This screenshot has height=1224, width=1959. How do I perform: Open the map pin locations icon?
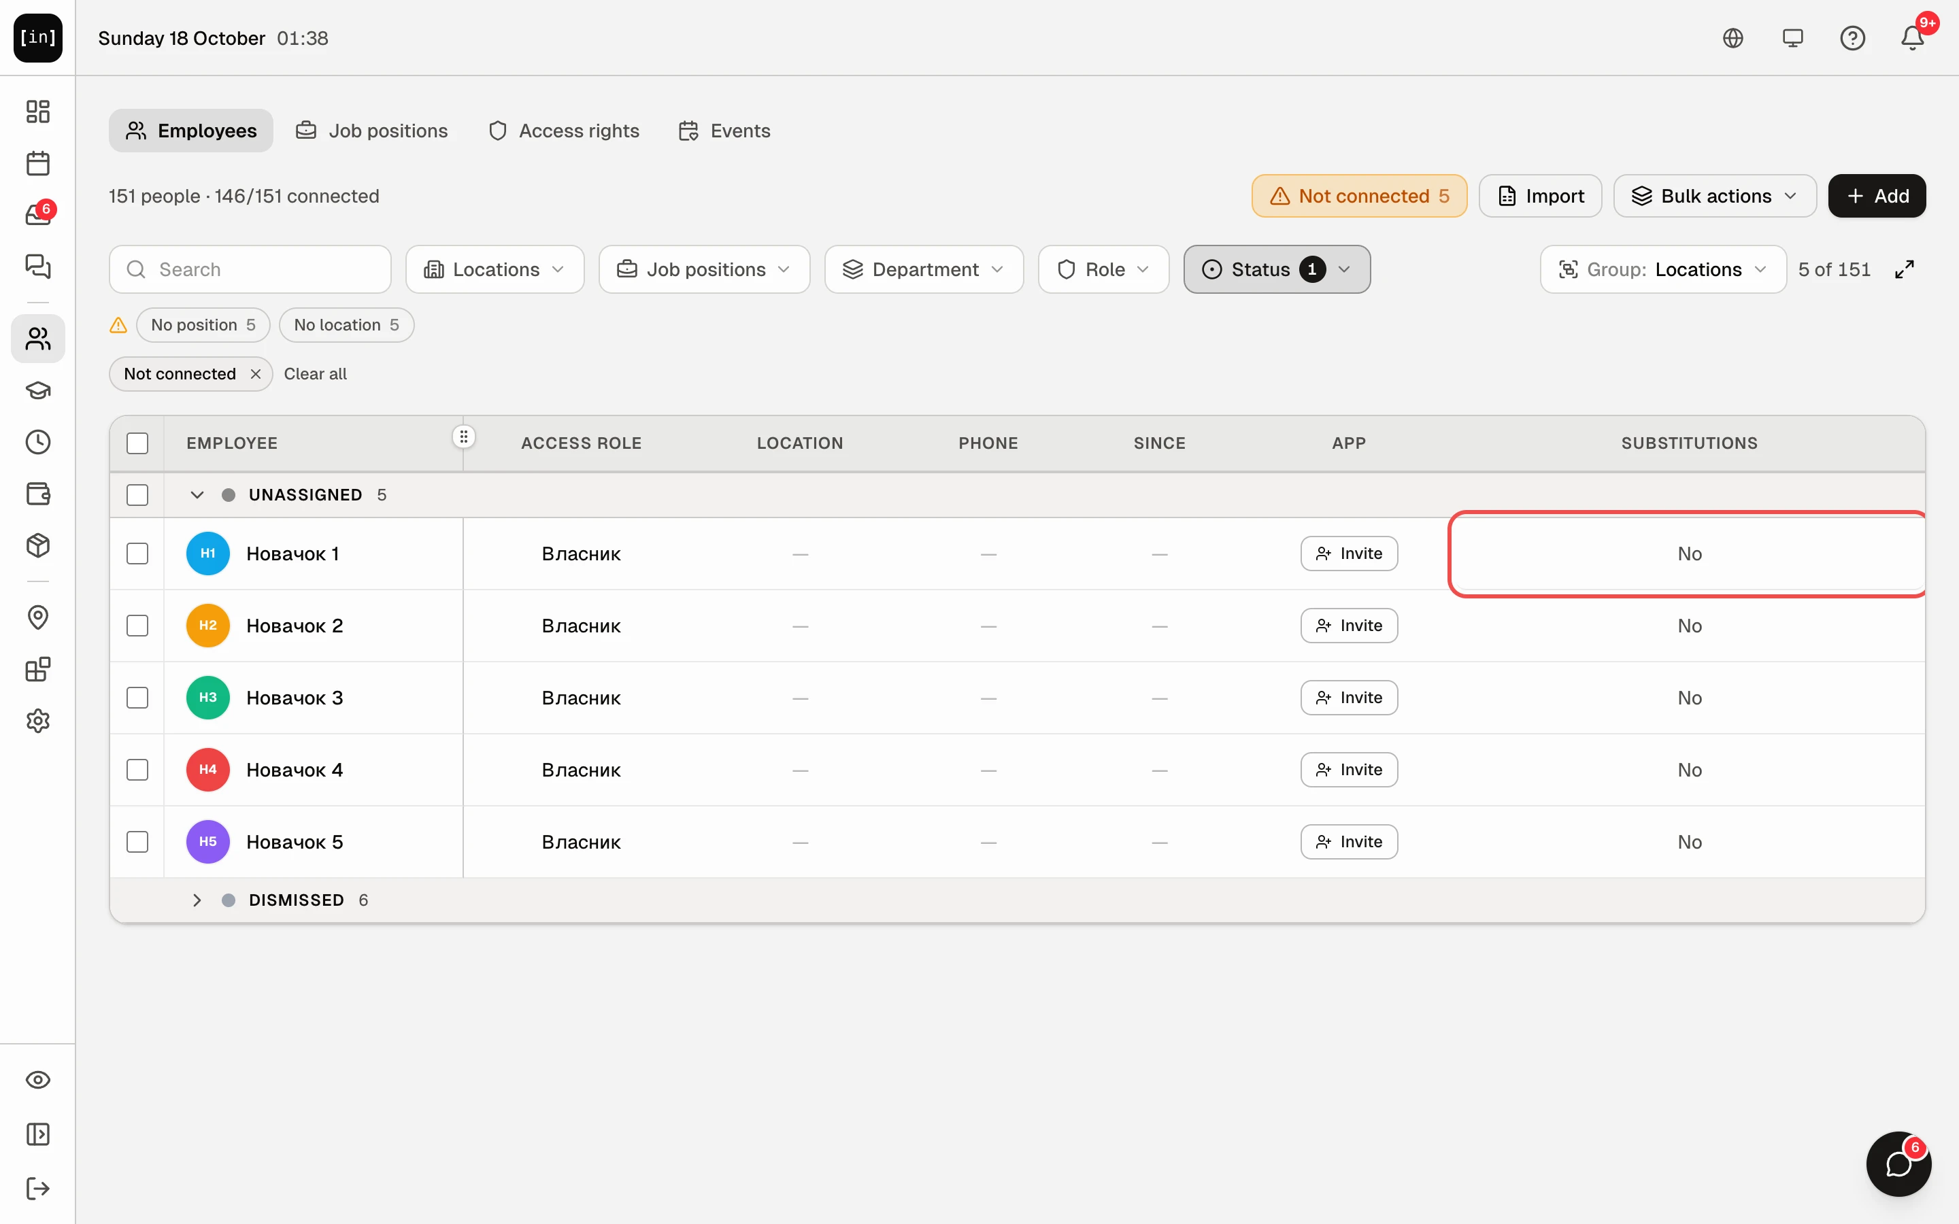click(x=37, y=617)
